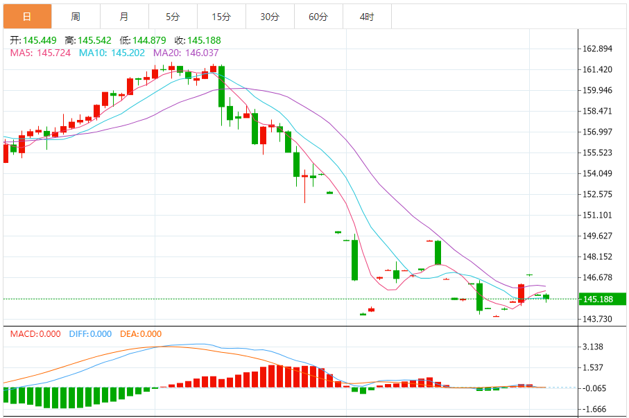
Task: Click the 149.627 price axis label
Action: pyautogui.click(x=597, y=236)
